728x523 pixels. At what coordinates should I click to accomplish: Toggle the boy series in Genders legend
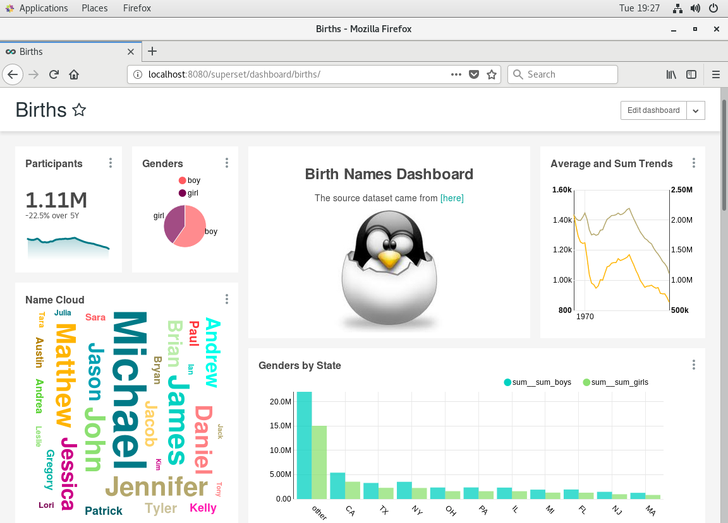[x=190, y=180]
